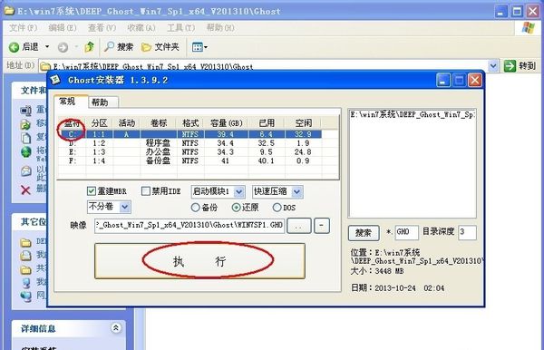Toggle the 重建MBR checkbox
The height and width of the screenshot is (350, 544).
[92, 191]
